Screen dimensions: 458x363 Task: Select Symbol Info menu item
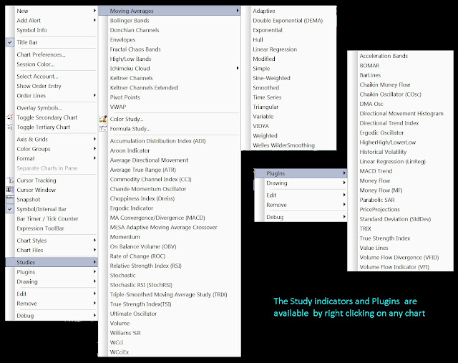coord(31,30)
